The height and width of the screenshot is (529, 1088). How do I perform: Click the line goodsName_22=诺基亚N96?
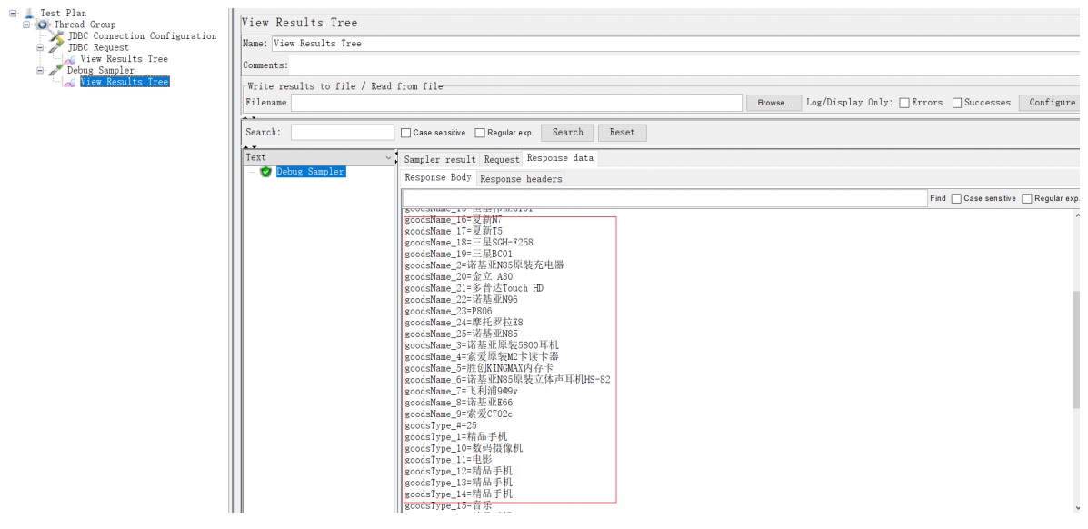tap(461, 299)
